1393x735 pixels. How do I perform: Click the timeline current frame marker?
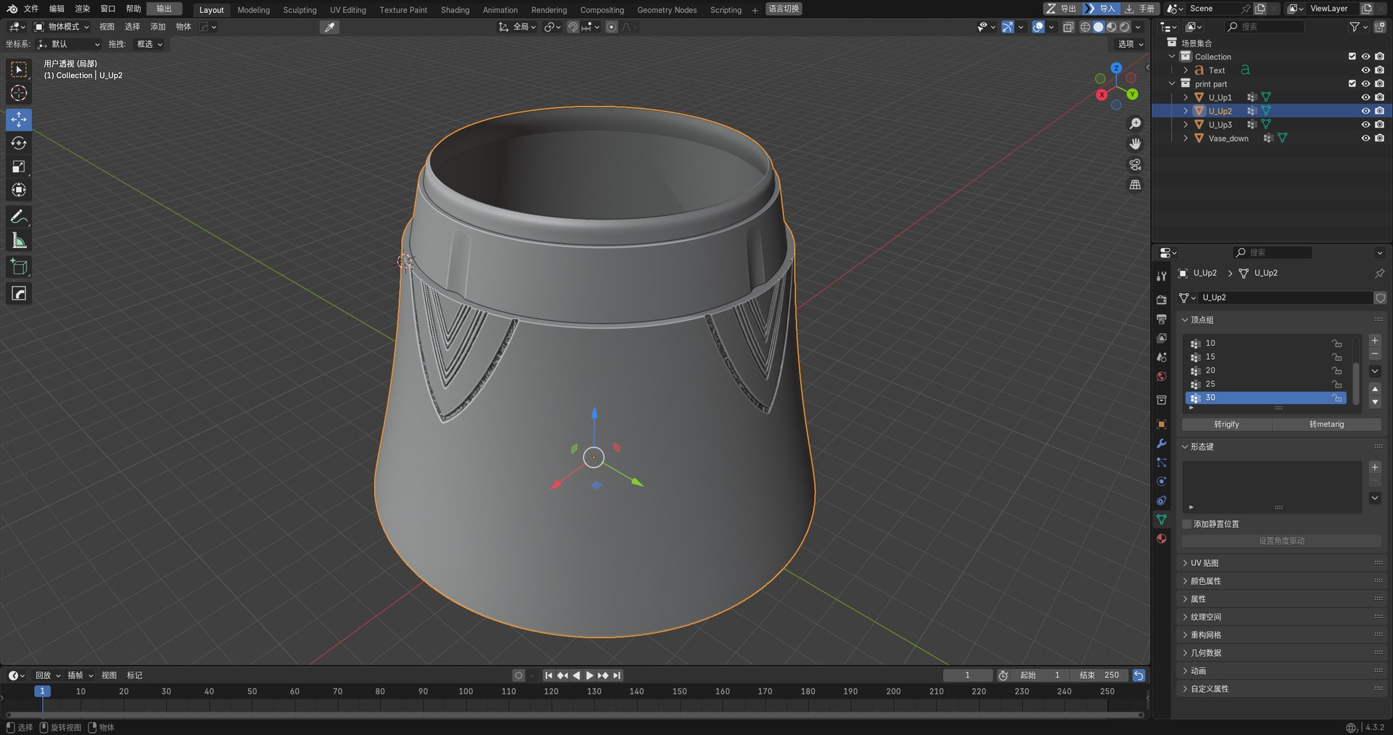coord(42,691)
